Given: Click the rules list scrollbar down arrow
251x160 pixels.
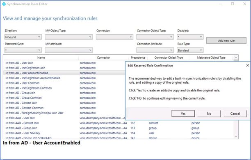Looking at the screenshot, I should [236, 137].
